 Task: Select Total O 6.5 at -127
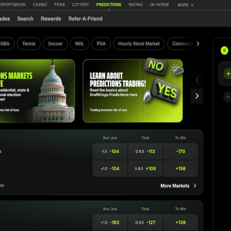[x=145, y=222]
